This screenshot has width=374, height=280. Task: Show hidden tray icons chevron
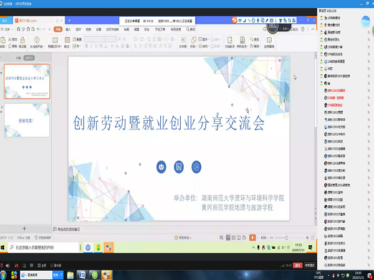click(x=253, y=248)
